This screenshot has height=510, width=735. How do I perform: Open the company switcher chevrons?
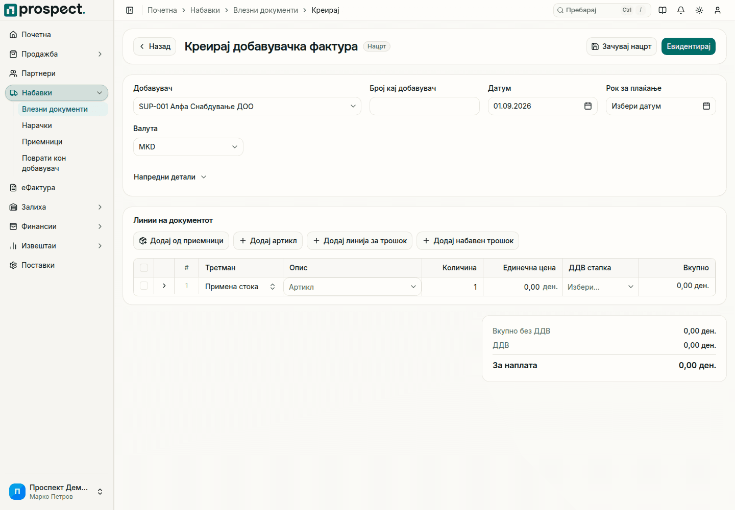point(100,492)
